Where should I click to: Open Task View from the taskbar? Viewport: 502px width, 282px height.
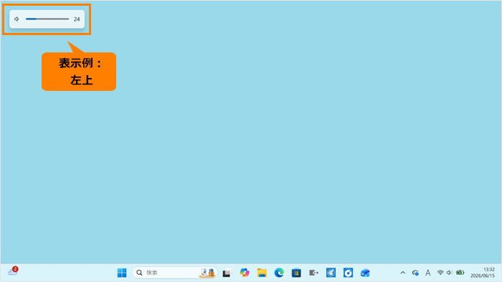pyautogui.click(x=227, y=273)
